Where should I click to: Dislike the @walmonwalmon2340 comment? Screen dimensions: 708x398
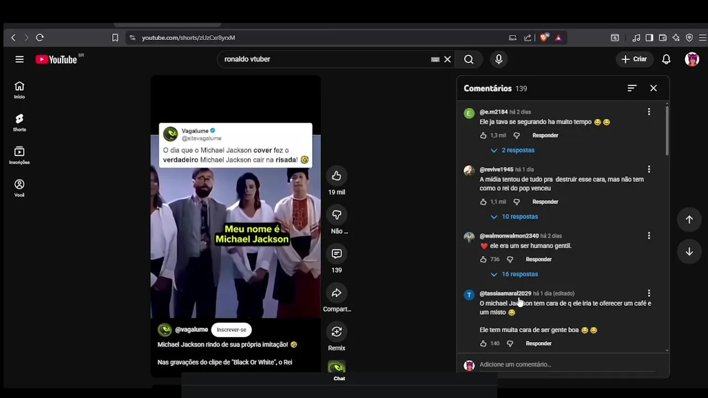[510, 259]
